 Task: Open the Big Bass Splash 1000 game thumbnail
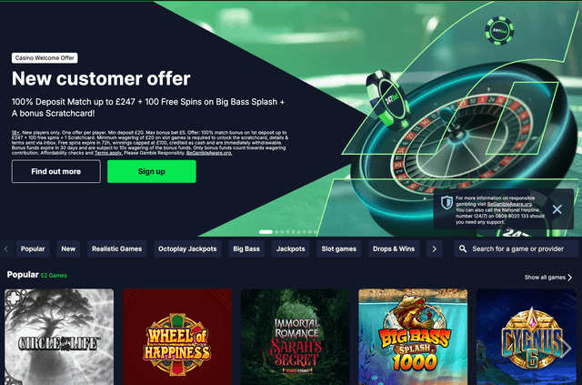413,337
